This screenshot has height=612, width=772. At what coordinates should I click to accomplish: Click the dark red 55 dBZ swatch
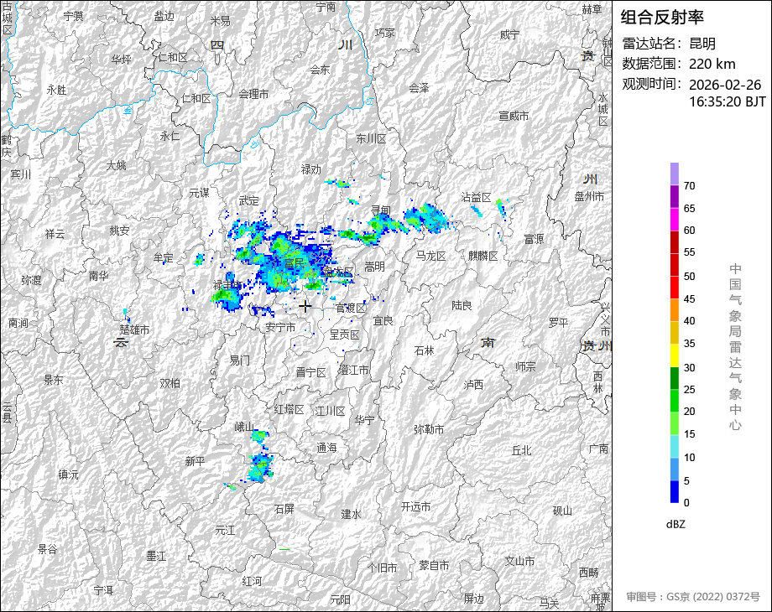(675, 242)
